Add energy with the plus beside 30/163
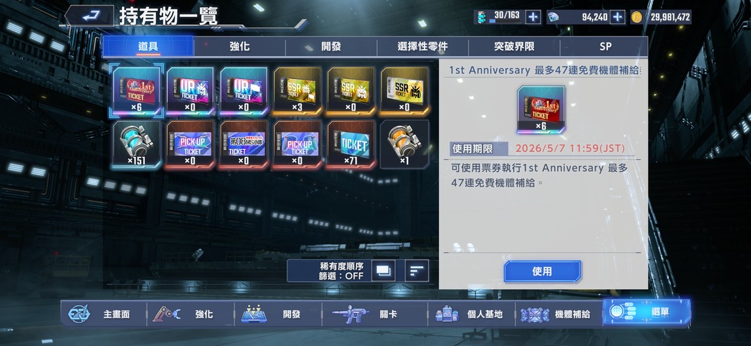The image size is (751, 346). click(x=533, y=17)
